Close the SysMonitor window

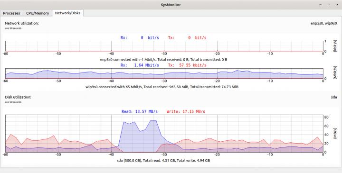click(337, 5)
